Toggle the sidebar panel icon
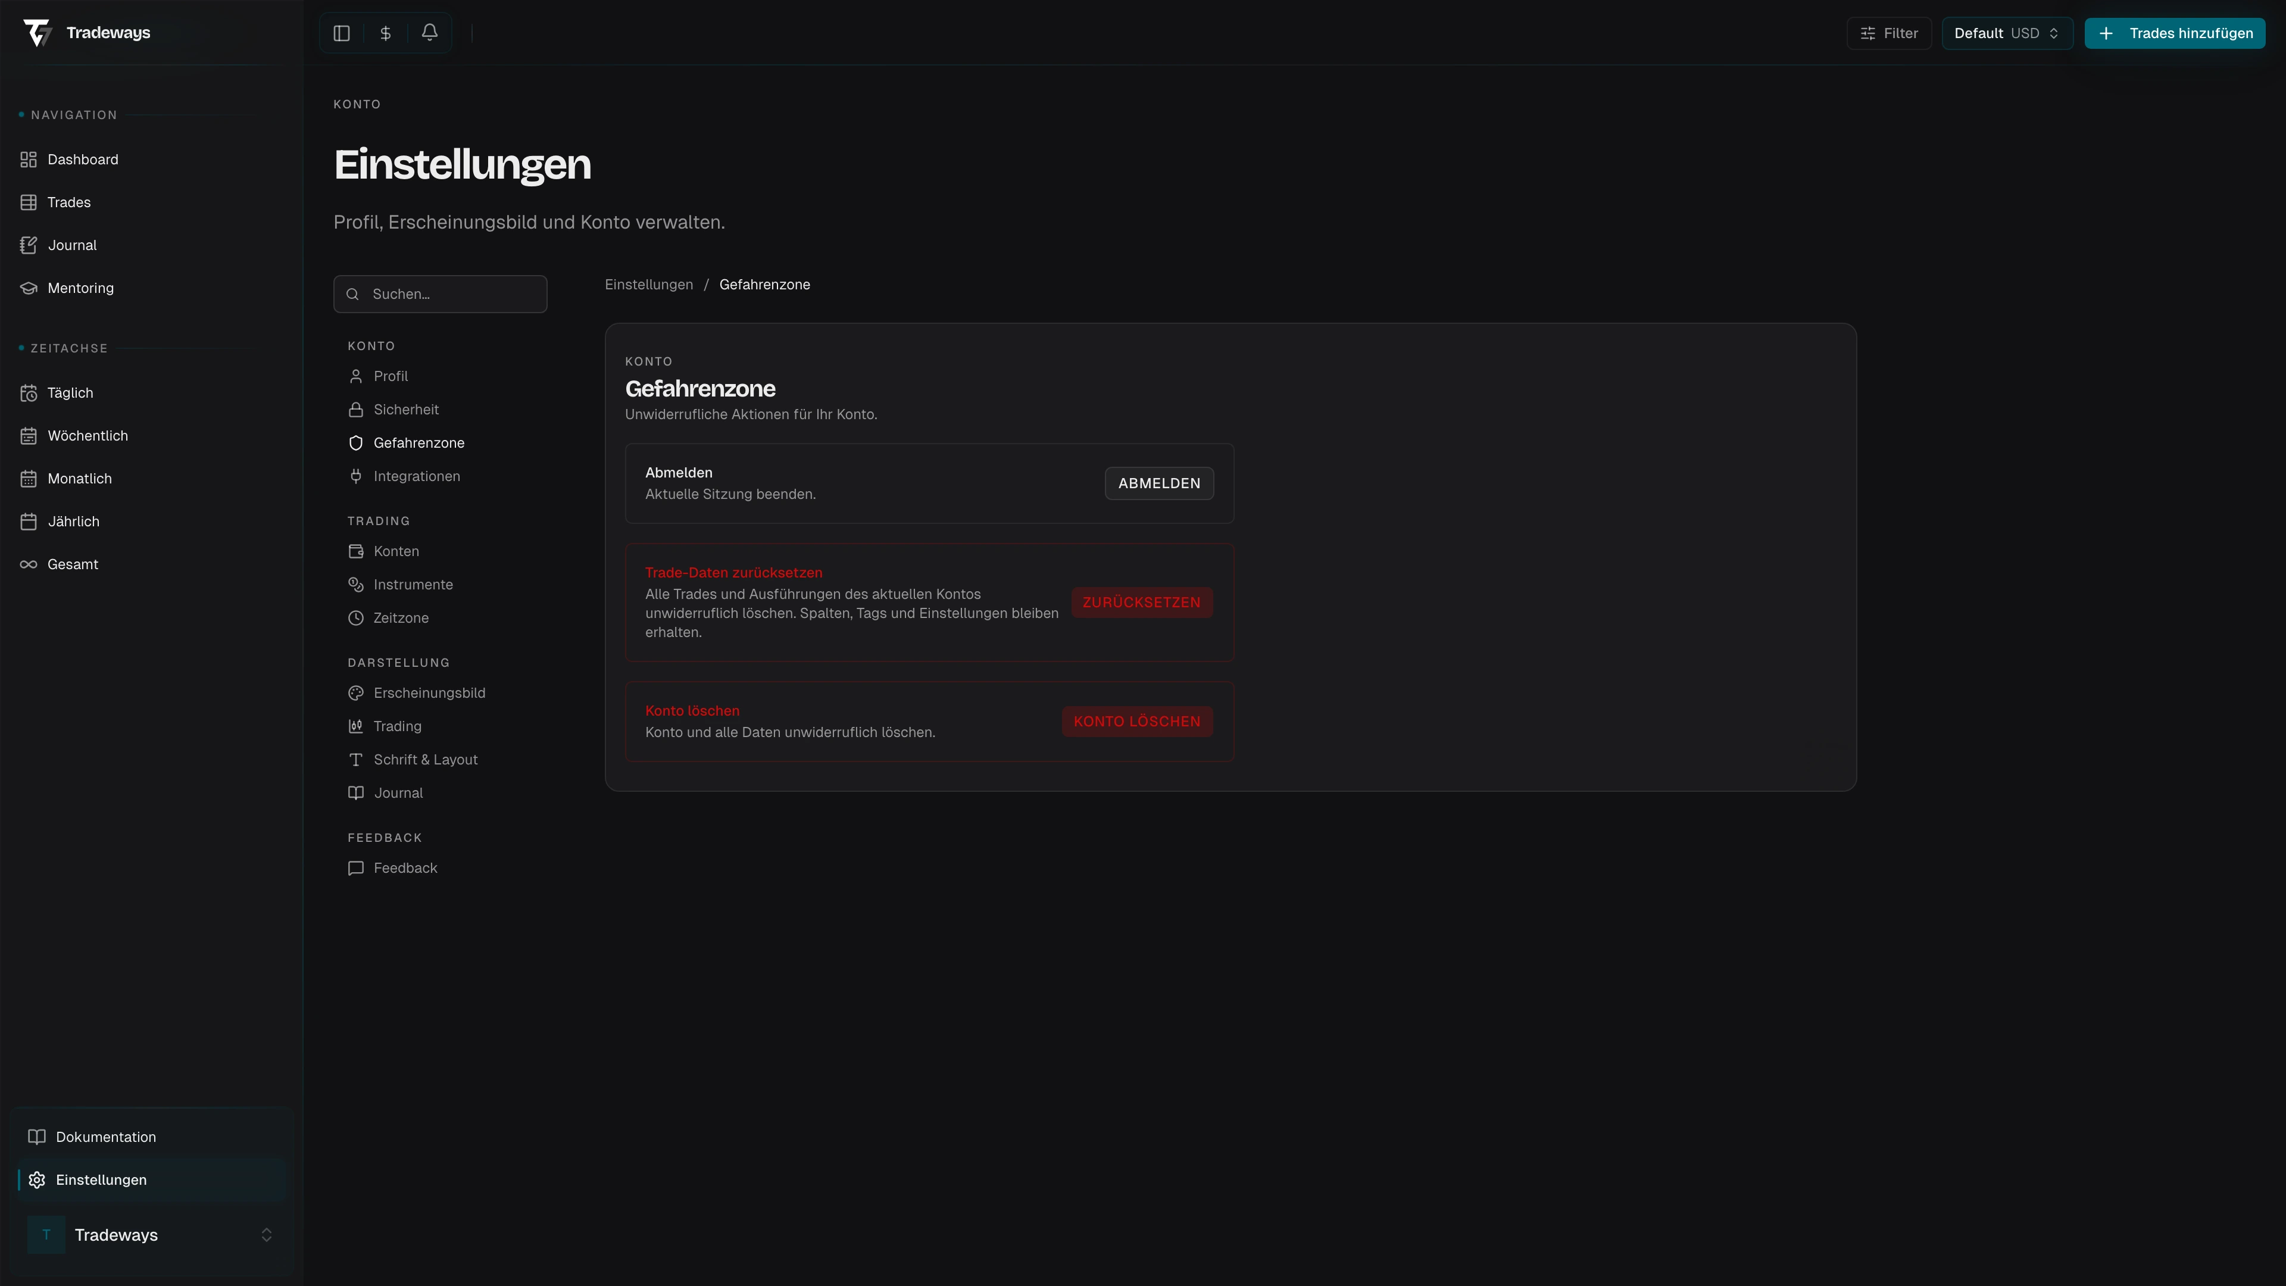 click(x=342, y=33)
